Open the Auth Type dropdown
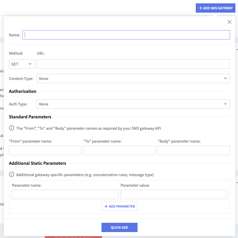 click(x=133, y=104)
